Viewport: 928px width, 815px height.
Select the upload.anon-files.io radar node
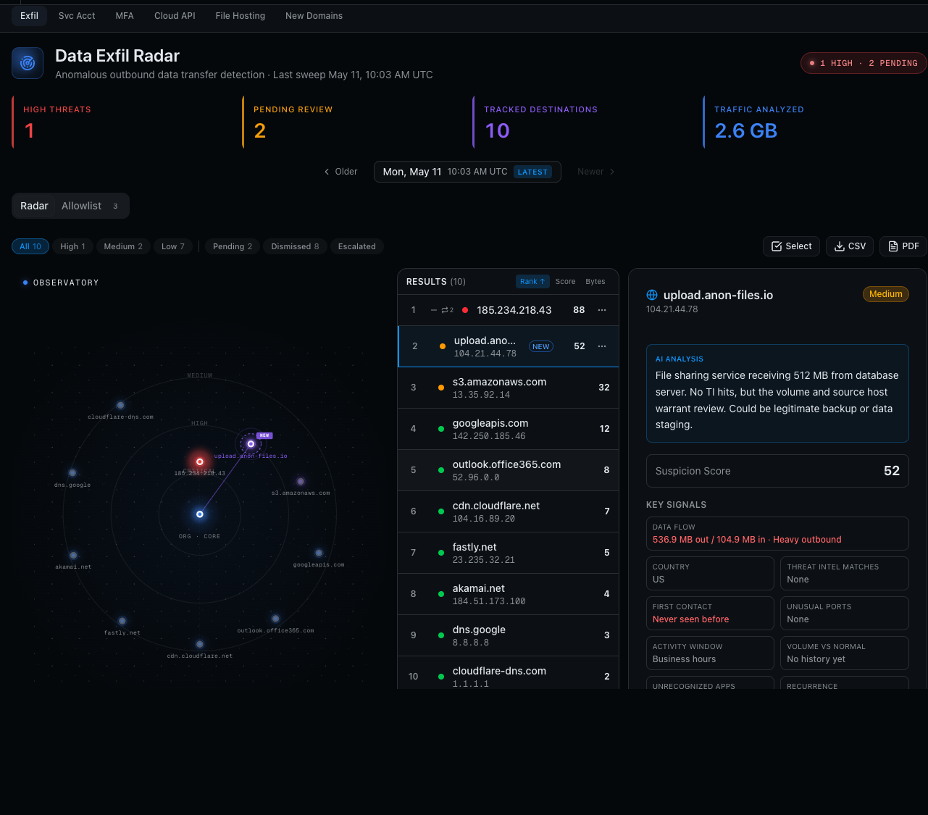pos(251,444)
